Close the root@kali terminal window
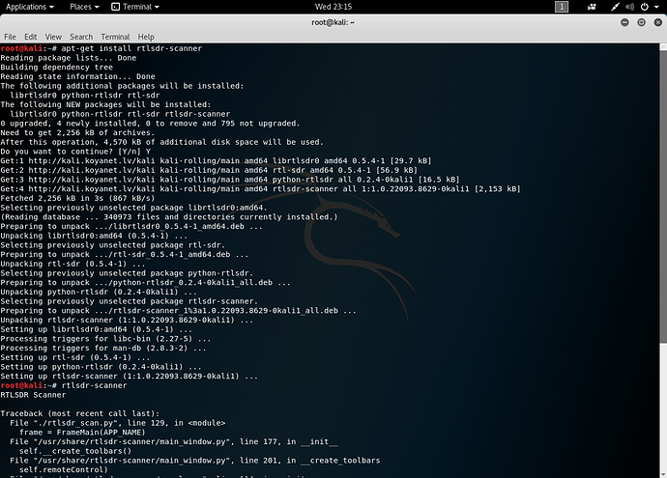The height and width of the screenshot is (478, 667). click(657, 22)
